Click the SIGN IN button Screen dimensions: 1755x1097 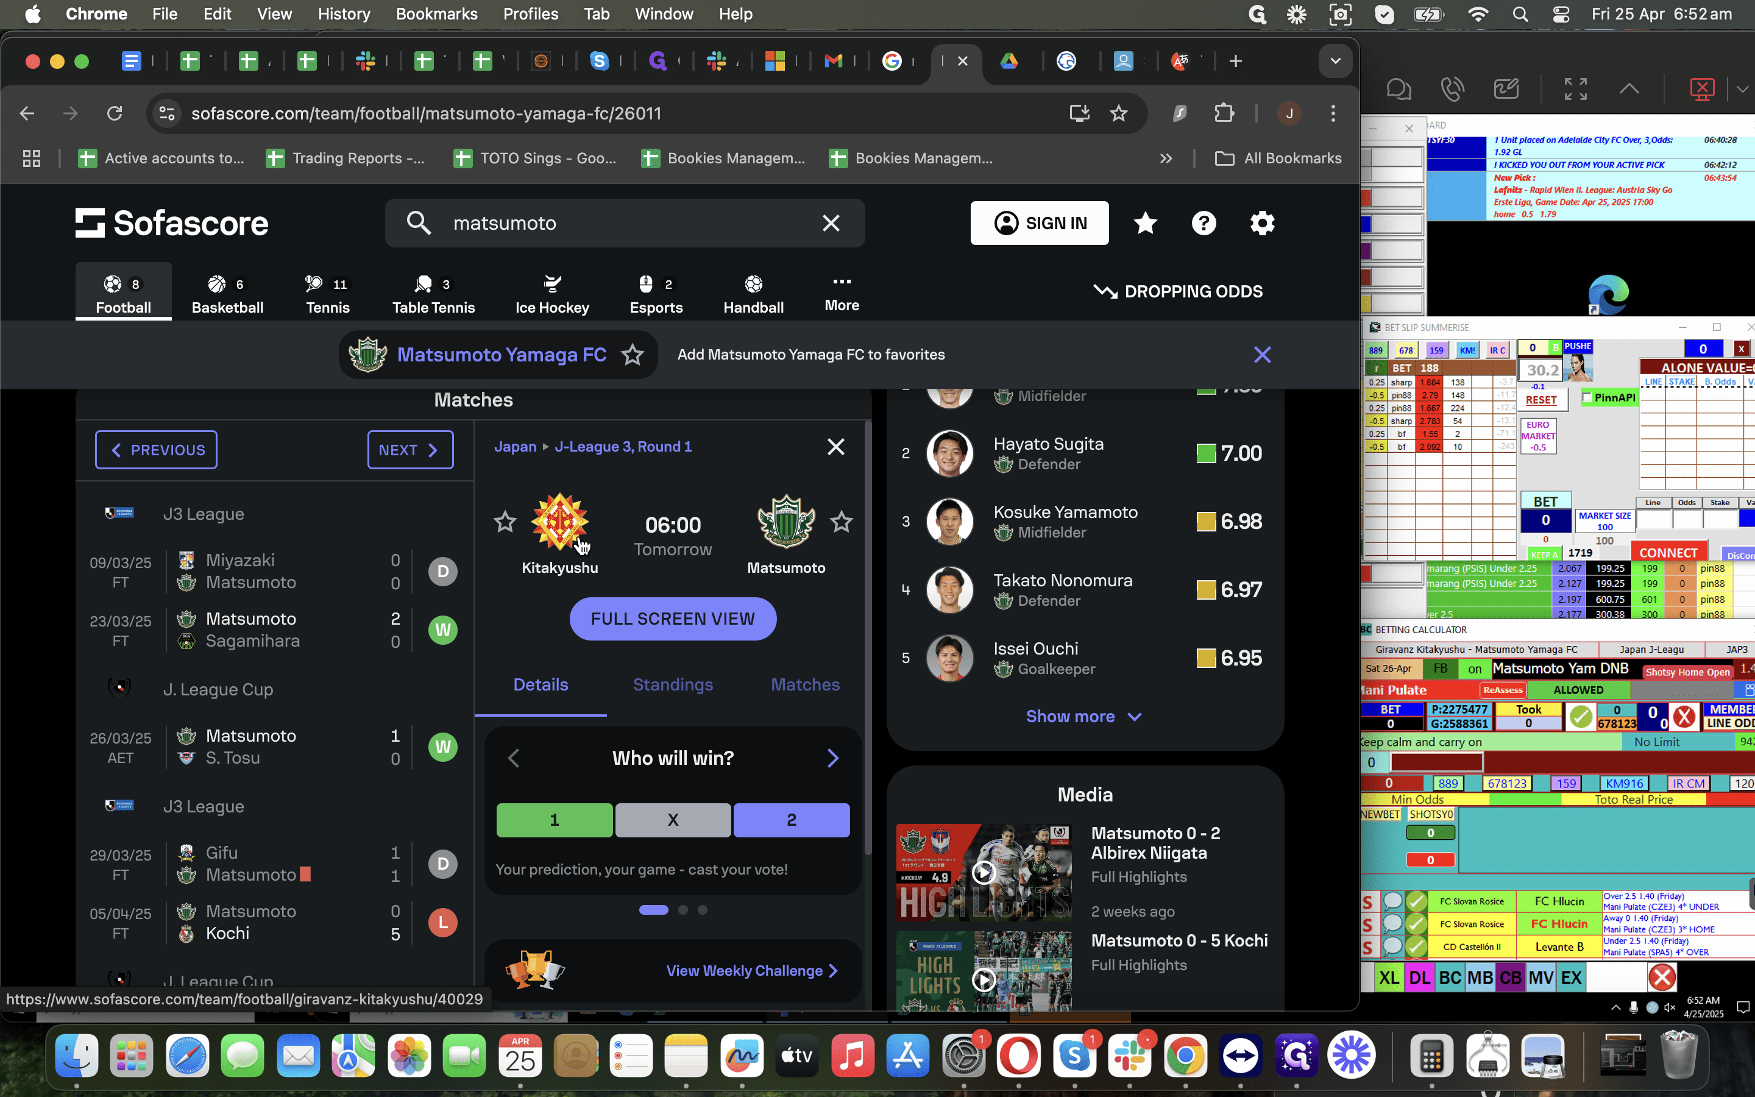tap(1039, 224)
